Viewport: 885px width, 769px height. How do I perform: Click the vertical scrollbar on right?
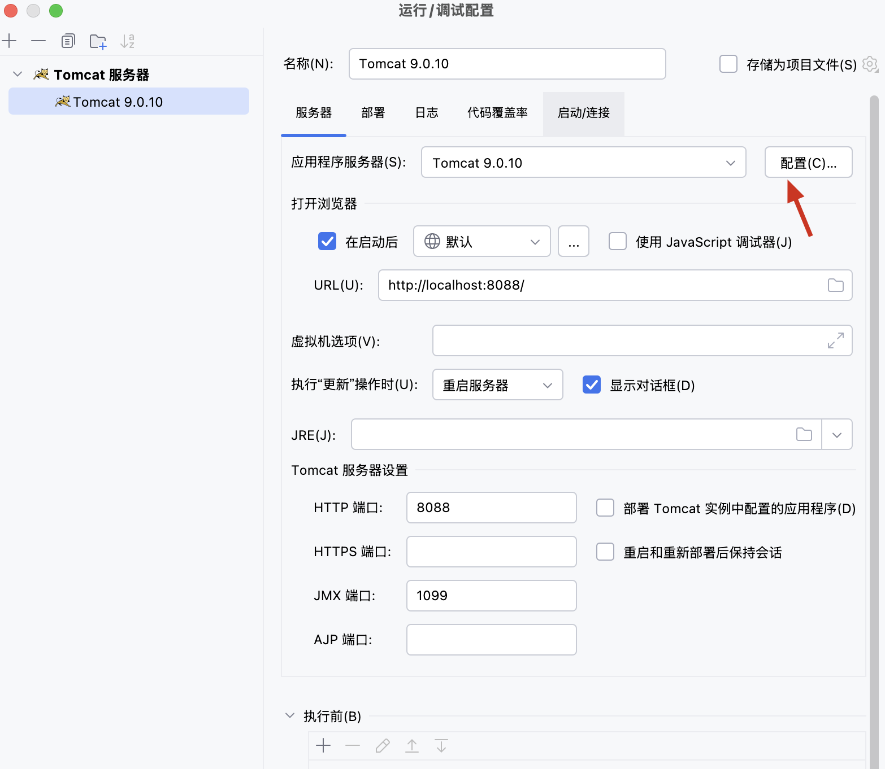pos(874,432)
